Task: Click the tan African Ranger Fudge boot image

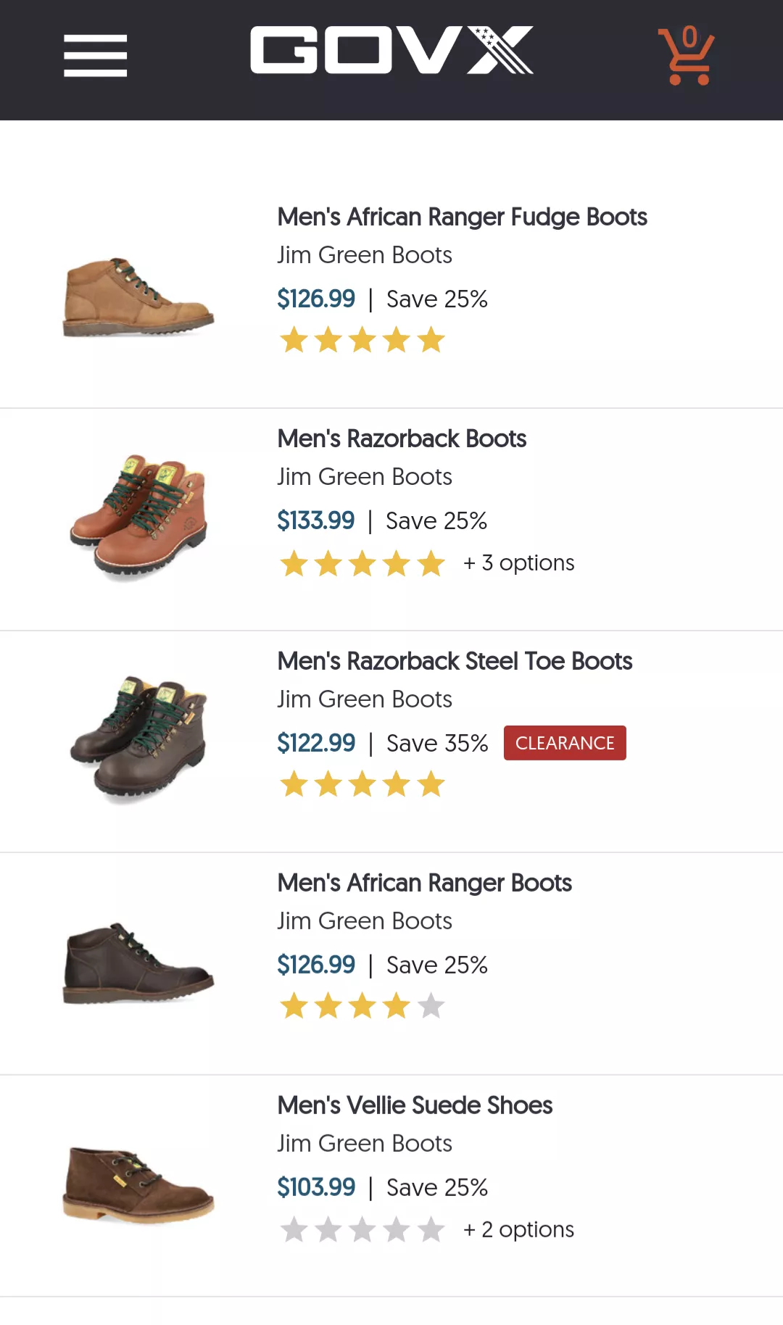Action: (138, 298)
